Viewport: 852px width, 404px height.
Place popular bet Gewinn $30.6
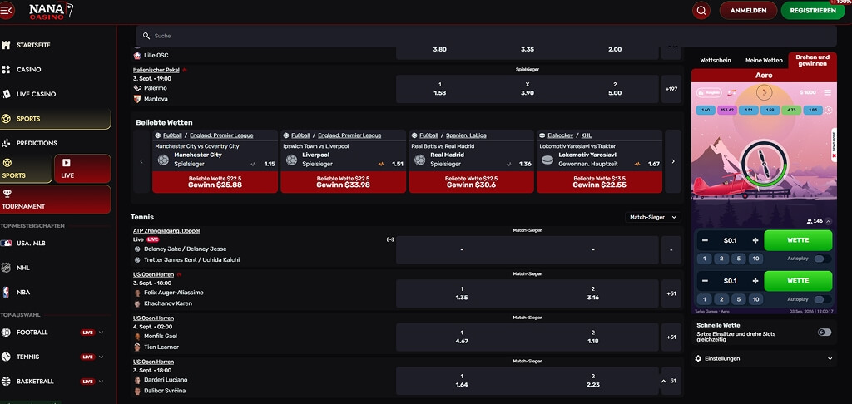coord(471,182)
